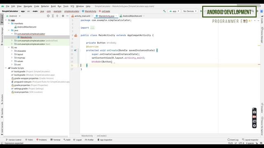This screenshot has width=264, height=148.
Task: Open the VCS menu
Action: pyautogui.click(x=72, y=6)
